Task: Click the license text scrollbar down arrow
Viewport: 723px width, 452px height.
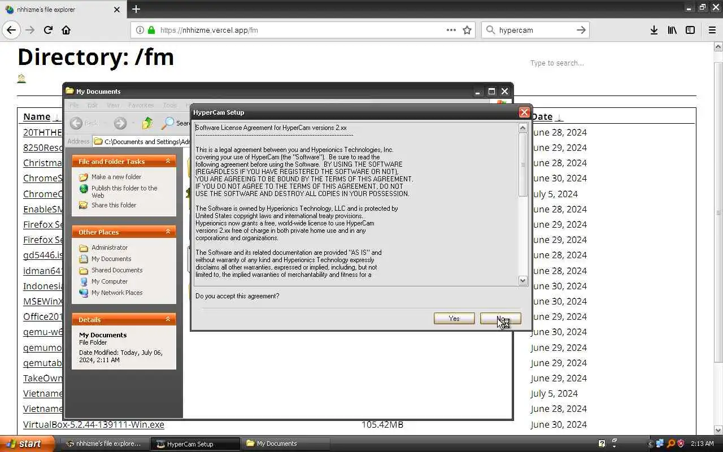Action: pyautogui.click(x=522, y=280)
